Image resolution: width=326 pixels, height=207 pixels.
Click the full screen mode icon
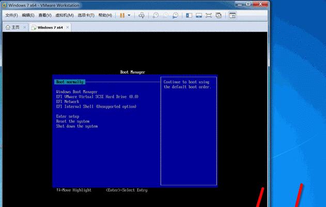[x=209, y=16]
